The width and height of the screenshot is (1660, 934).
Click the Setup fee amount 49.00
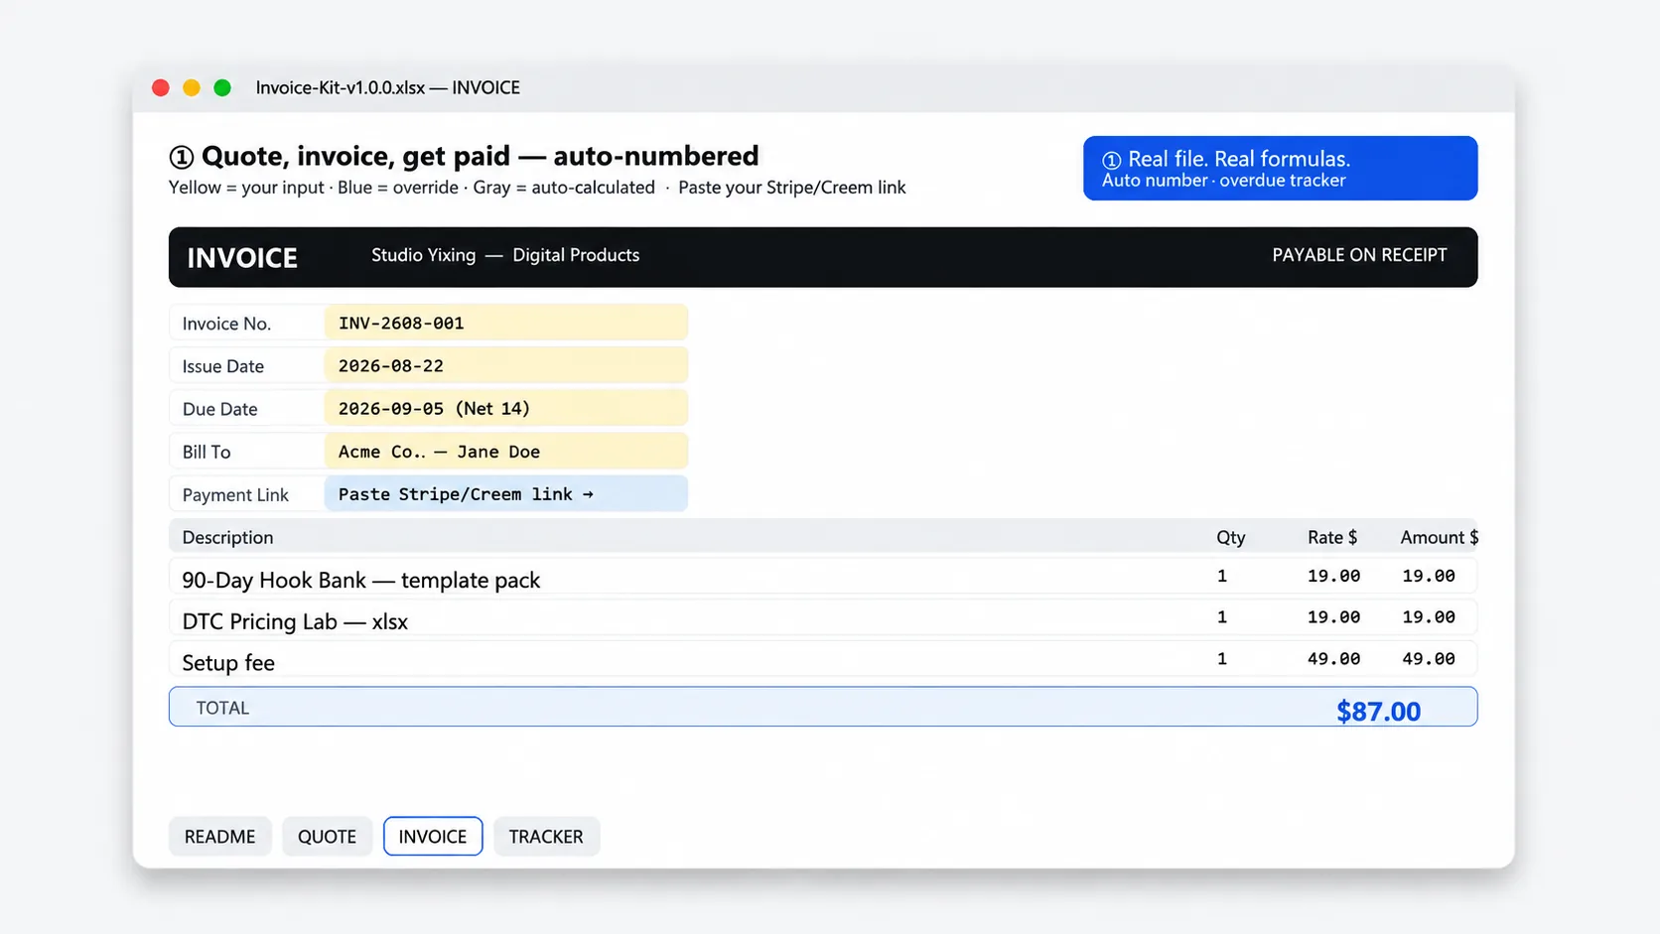tap(1429, 659)
